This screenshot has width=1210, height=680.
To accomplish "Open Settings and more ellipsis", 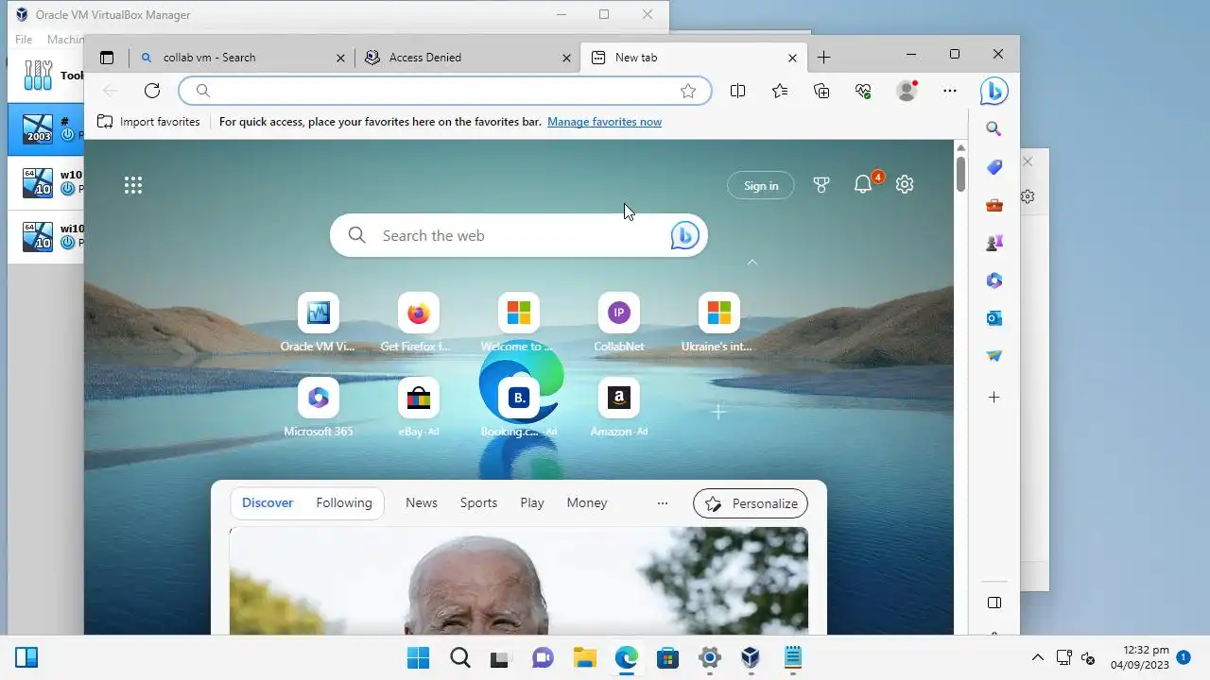I will click(x=950, y=91).
